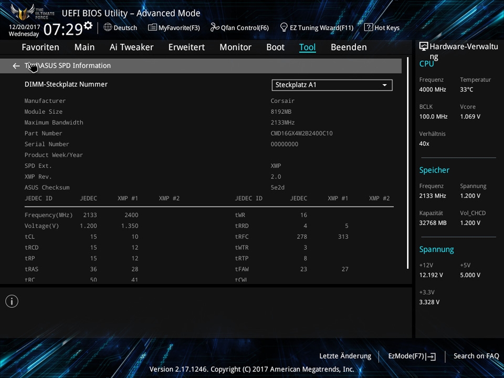Click the TUF Ultimate Force logo
Image resolution: width=504 pixels, height=378 pixels.
coord(33,12)
